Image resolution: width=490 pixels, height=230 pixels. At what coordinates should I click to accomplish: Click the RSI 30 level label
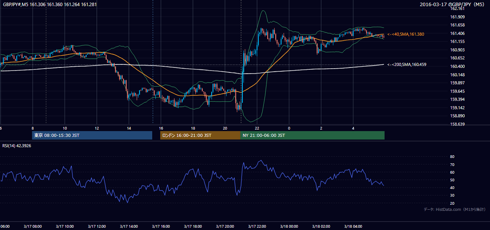452,195
